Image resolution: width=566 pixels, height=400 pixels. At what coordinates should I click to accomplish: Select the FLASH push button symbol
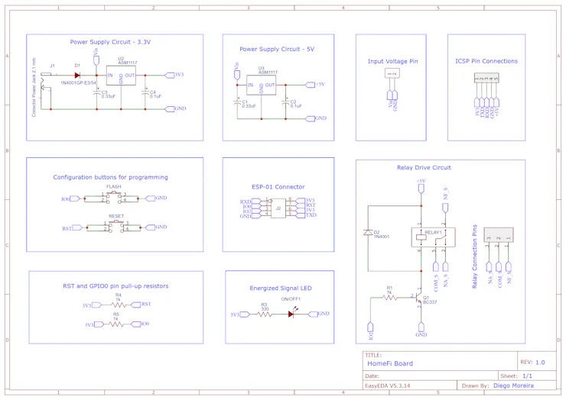point(114,197)
